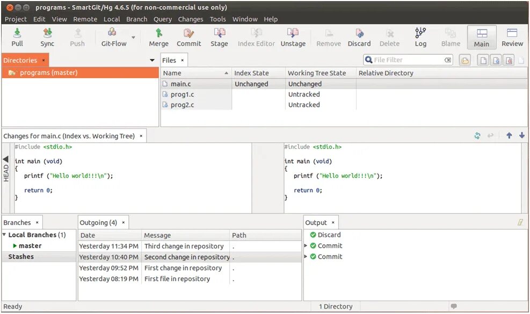This screenshot has height=314, width=530.
Task: Select the Branches tab
Action: (x=17, y=222)
